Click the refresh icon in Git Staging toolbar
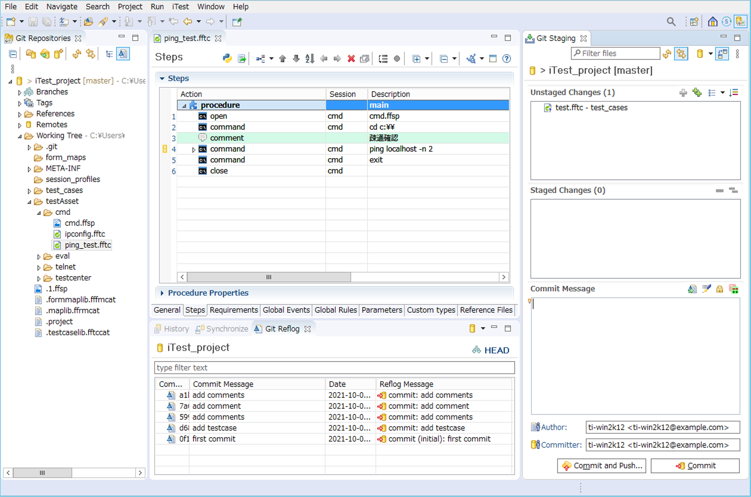The height and width of the screenshot is (497, 751). [667, 54]
